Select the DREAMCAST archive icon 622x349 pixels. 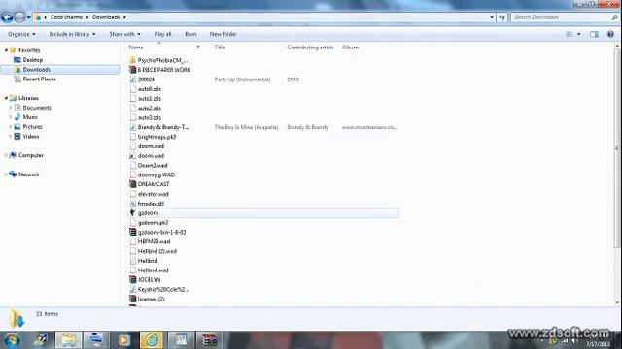132,184
